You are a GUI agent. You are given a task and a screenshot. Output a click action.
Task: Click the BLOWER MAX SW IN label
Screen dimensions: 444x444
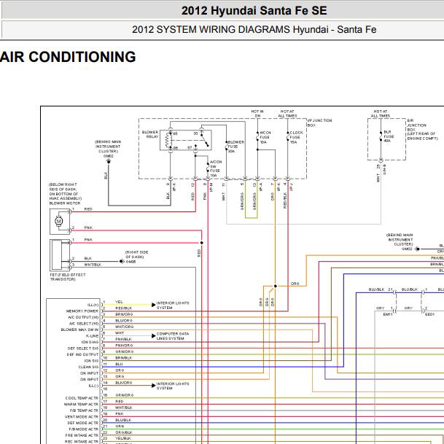coord(80,330)
